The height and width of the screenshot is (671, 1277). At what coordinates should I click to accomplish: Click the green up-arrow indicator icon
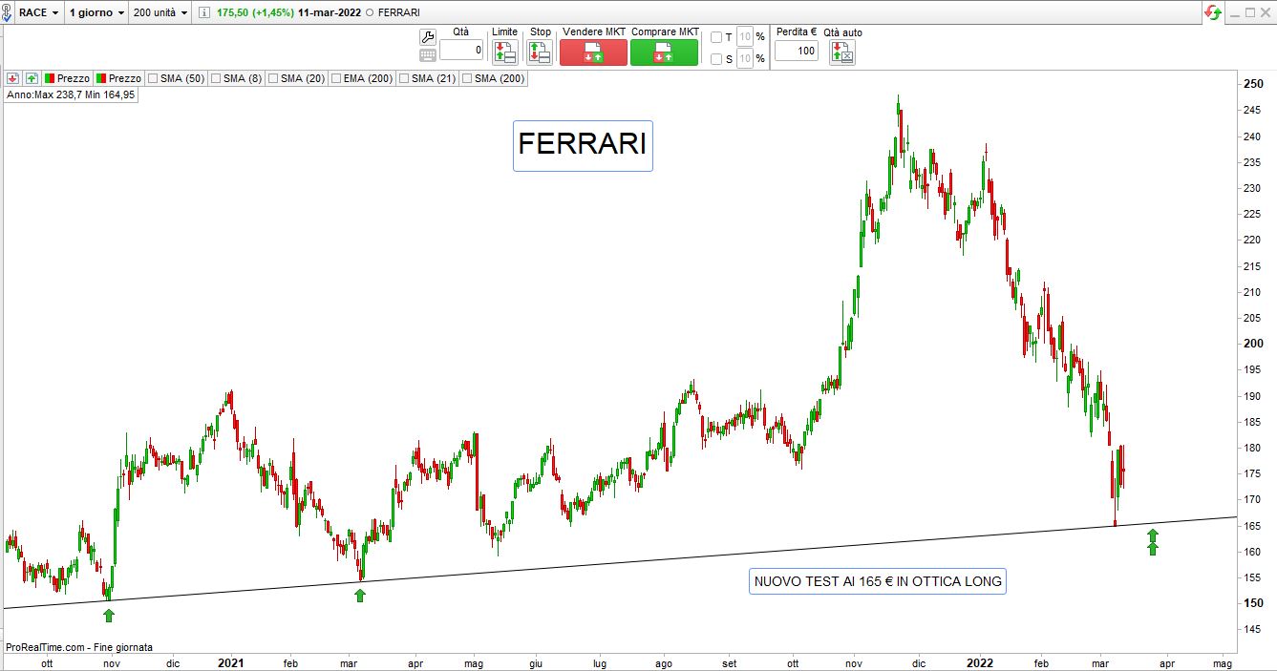[32, 78]
